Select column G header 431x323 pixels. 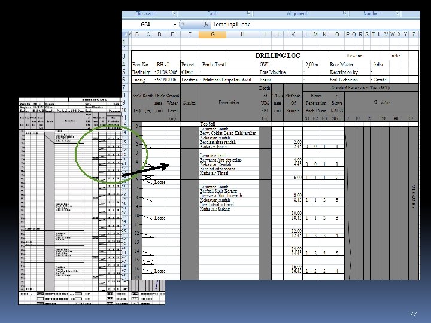pyautogui.click(x=213, y=34)
